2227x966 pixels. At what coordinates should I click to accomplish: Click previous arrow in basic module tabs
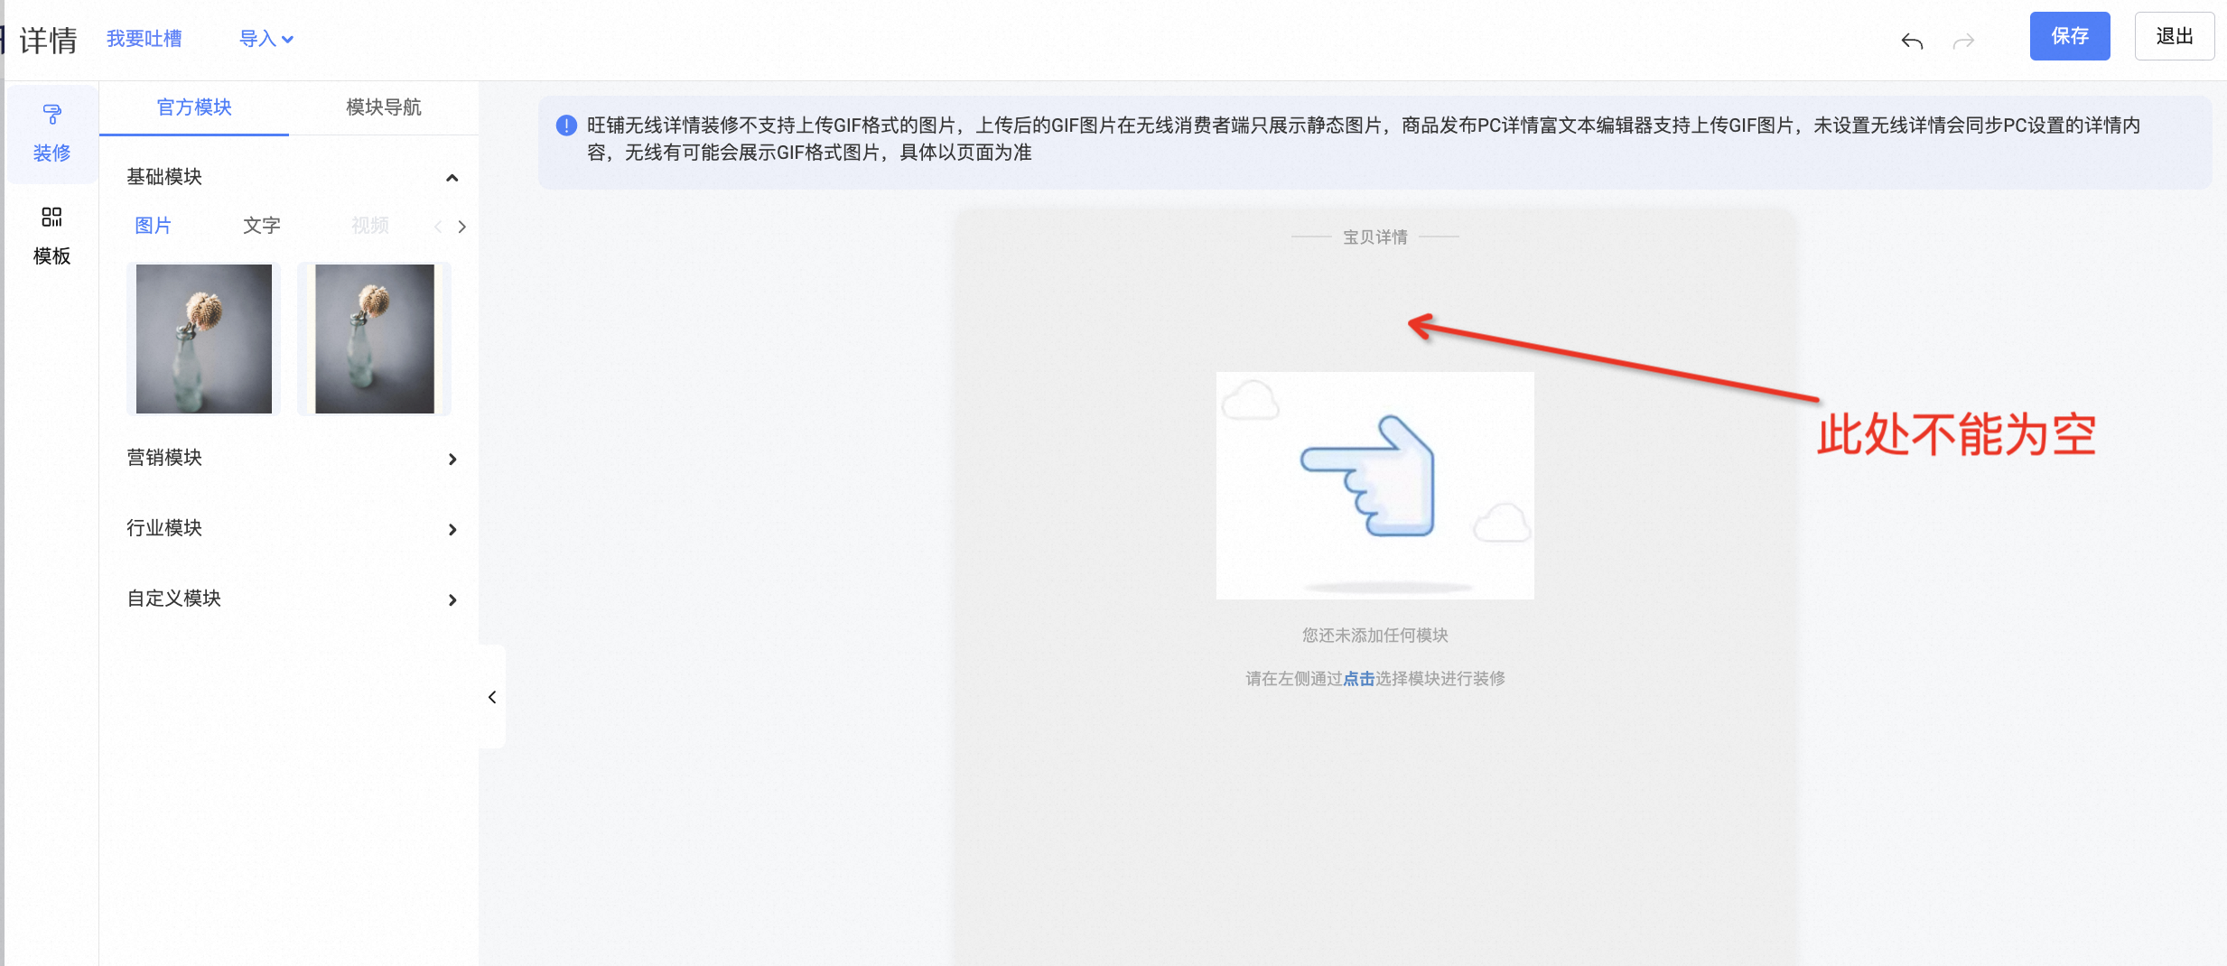(438, 227)
